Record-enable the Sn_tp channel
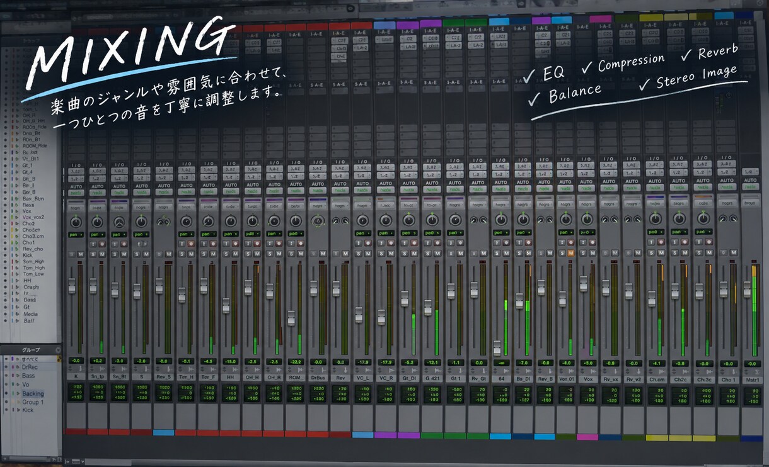The height and width of the screenshot is (467, 769). coord(101,243)
